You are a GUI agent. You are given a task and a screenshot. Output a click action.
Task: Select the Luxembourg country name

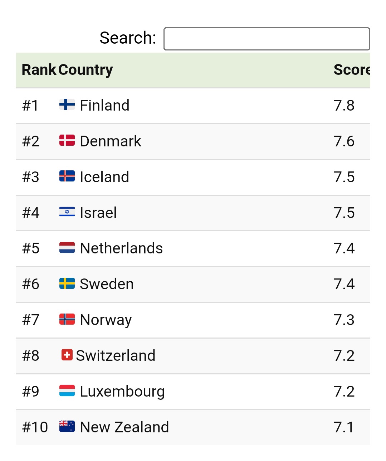point(122,392)
